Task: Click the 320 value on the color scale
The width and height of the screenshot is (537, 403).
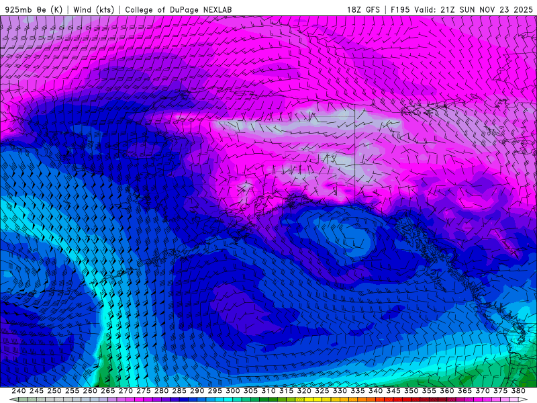Action: point(304,391)
